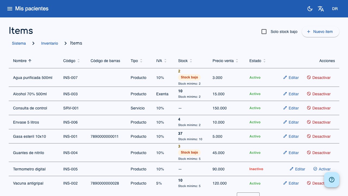This screenshot has height=196, width=348.
Task: Sort table by Estado column
Action: tap(257, 61)
